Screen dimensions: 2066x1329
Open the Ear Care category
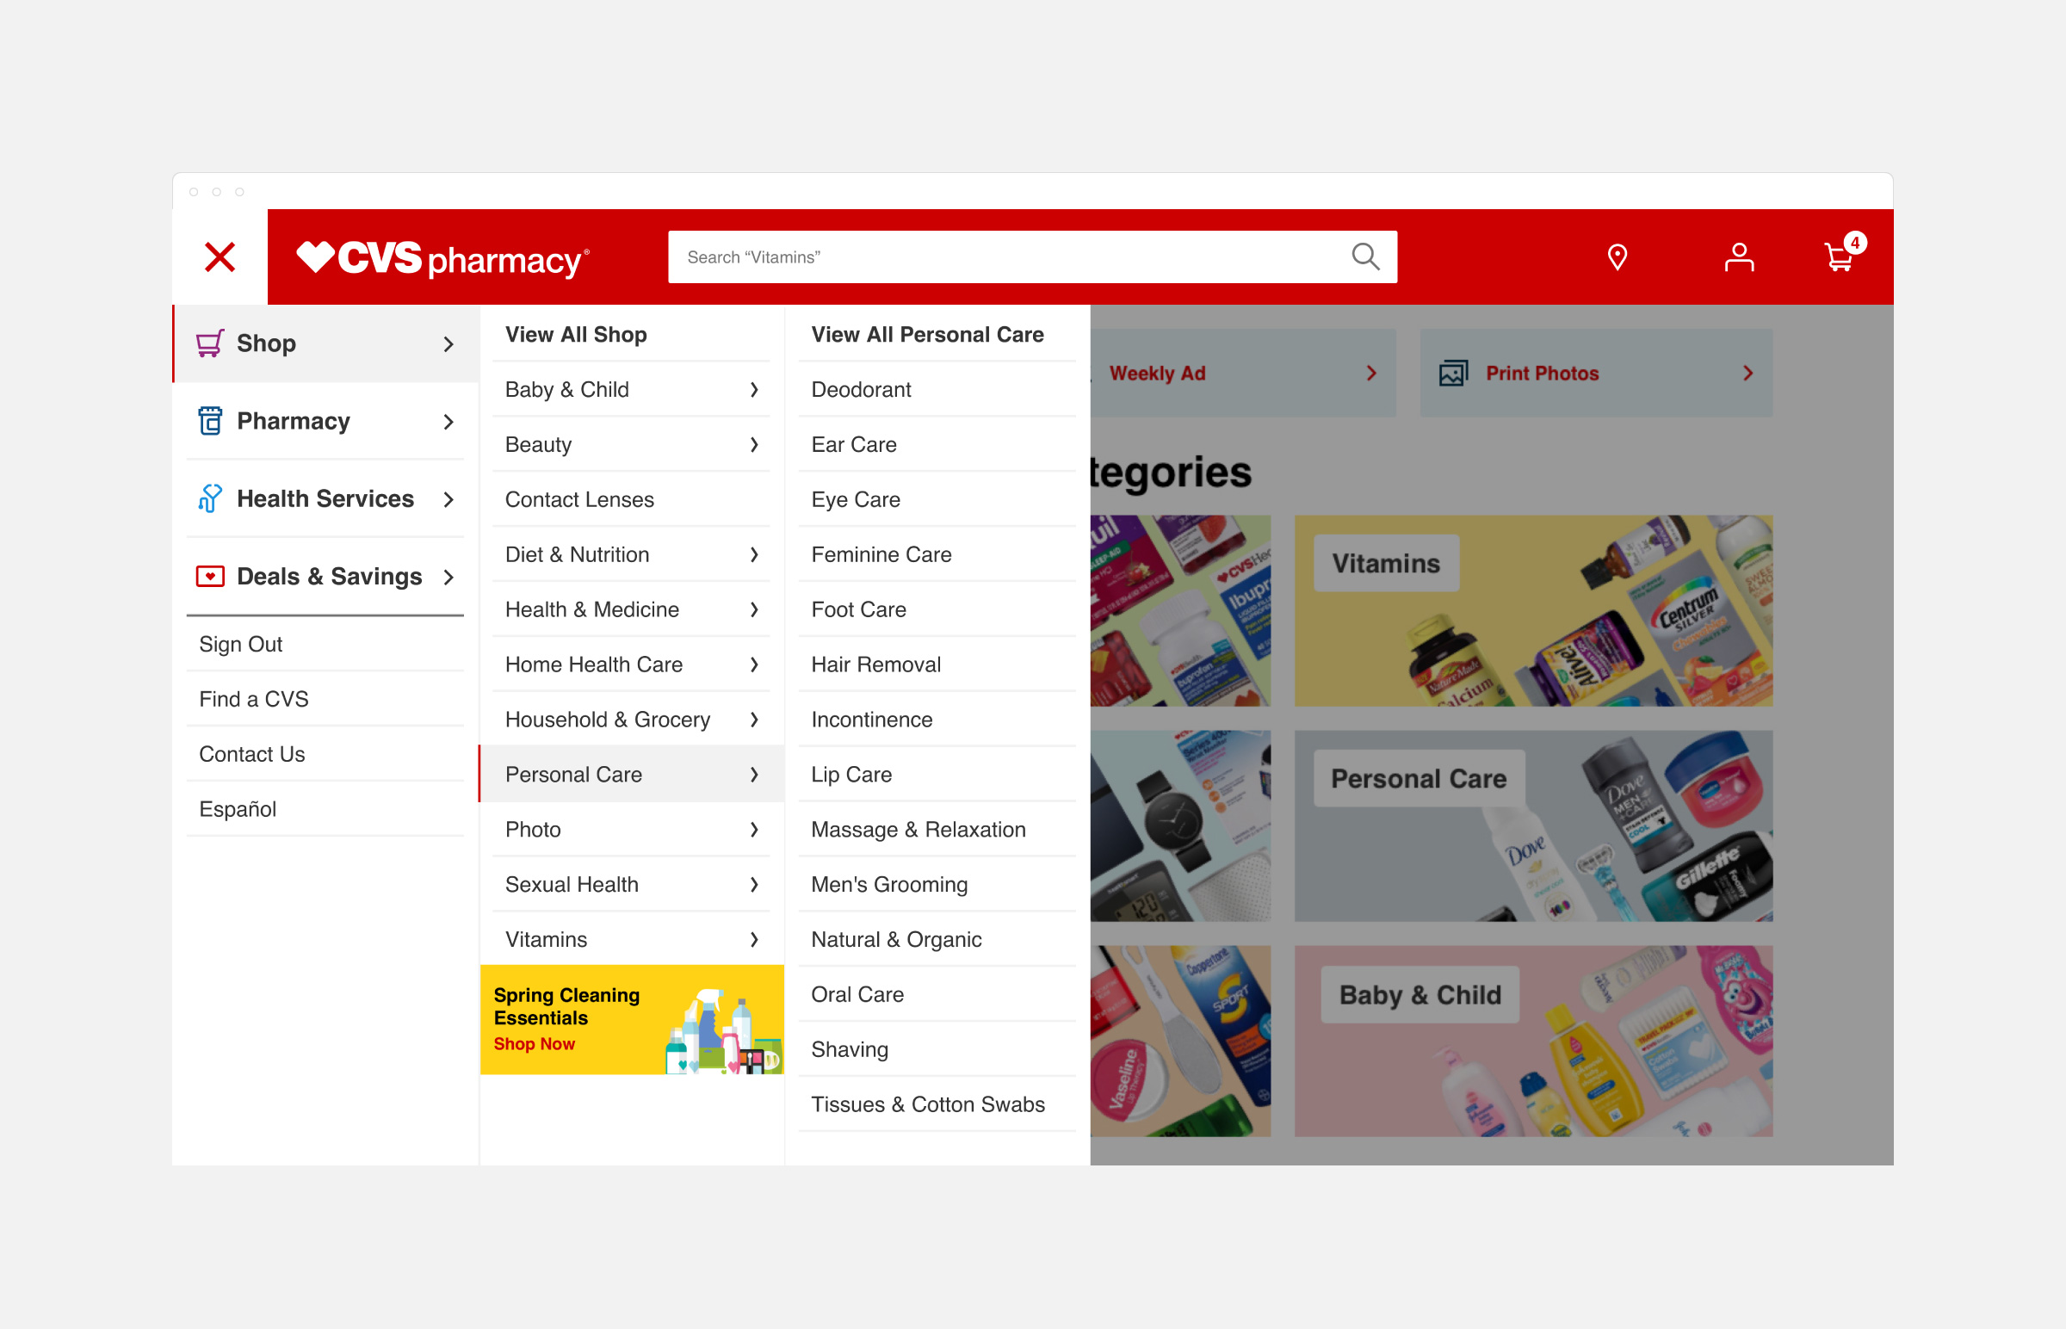click(937, 445)
